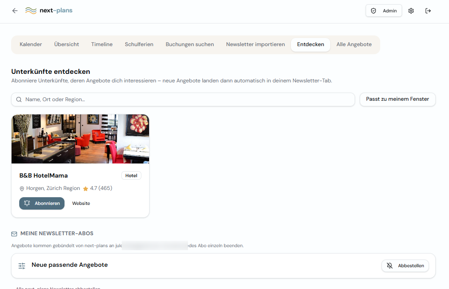449x289 pixels.
Task: Open settings with the gear icon
Action: coord(411,11)
